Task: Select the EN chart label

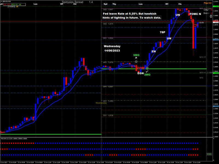Action: (154, 51)
